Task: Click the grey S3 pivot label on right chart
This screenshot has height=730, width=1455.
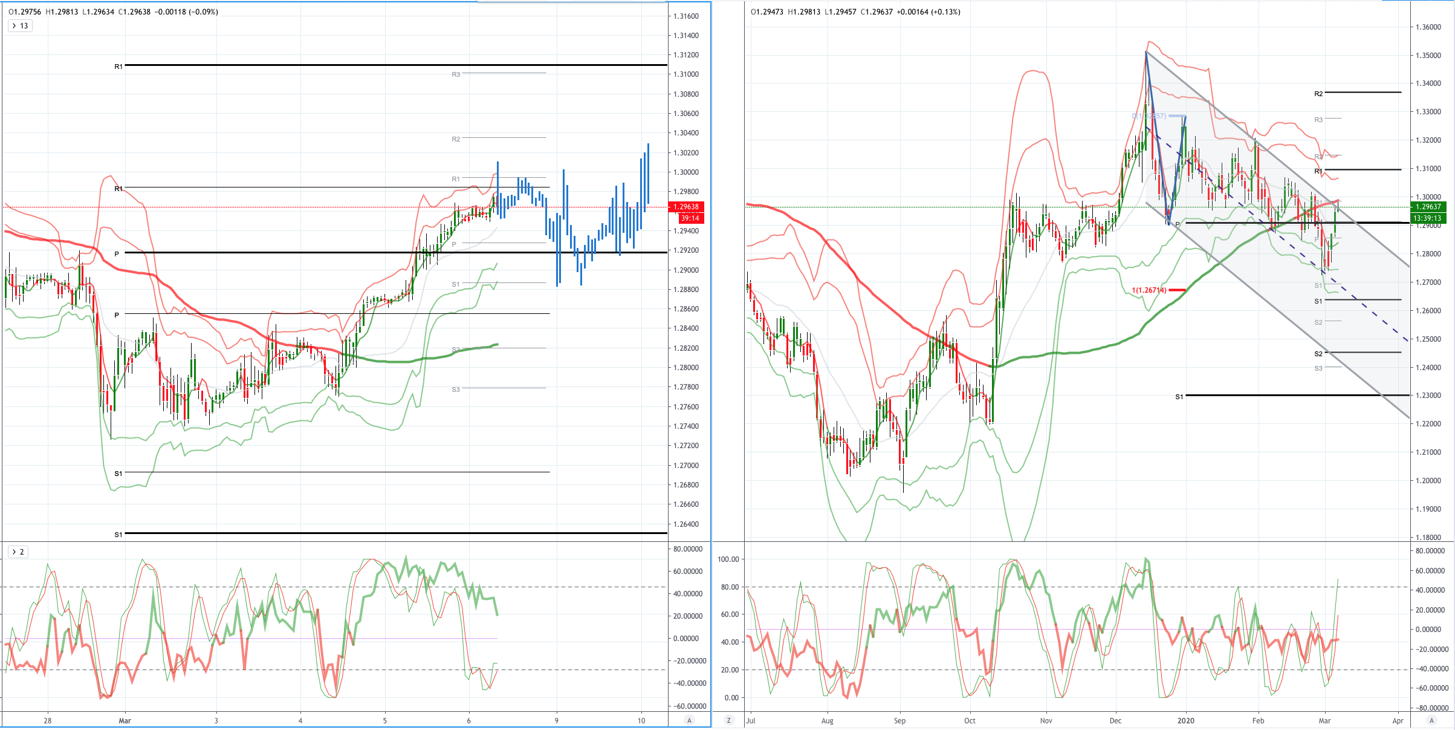Action: coord(1318,368)
